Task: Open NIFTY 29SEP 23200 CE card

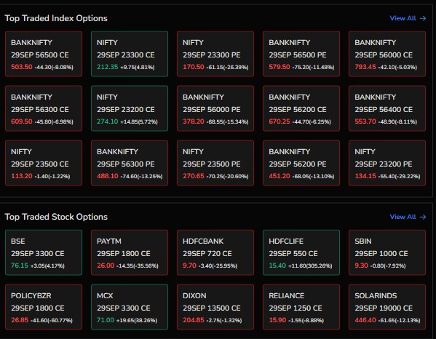Action: pyautogui.click(x=130, y=108)
